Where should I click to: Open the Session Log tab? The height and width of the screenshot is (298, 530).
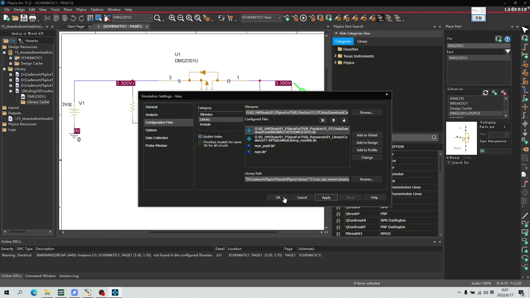tap(69, 276)
